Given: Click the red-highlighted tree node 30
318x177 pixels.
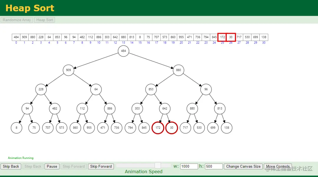Looking at the screenshot, I should [x=172, y=128].
